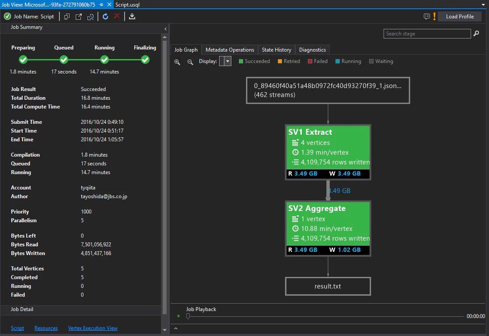The height and width of the screenshot is (336, 489).
Task: Collapse the Job Summary panel with the chevron
Action: [166, 29]
